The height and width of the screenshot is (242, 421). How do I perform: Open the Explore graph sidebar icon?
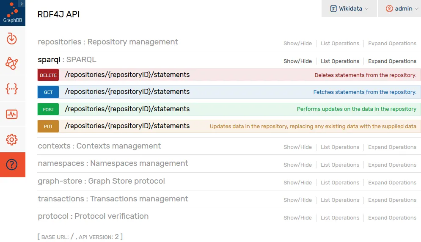12,63
